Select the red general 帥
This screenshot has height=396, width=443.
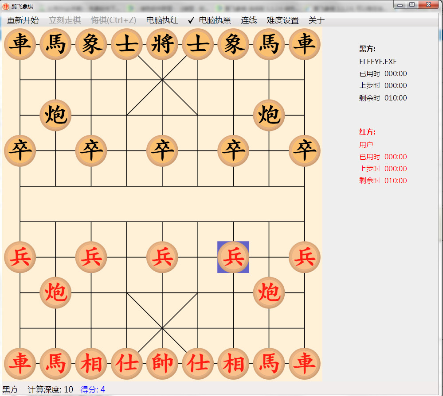[x=162, y=364]
